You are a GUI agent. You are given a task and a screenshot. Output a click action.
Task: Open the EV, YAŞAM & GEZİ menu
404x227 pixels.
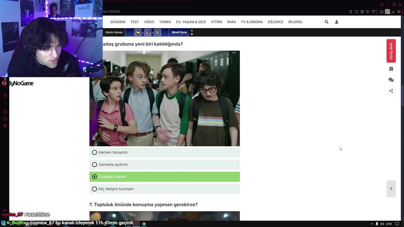(x=191, y=22)
